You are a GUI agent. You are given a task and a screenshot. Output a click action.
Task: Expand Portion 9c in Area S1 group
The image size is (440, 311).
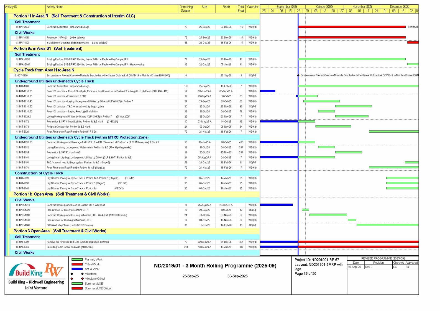click(48, 48)
